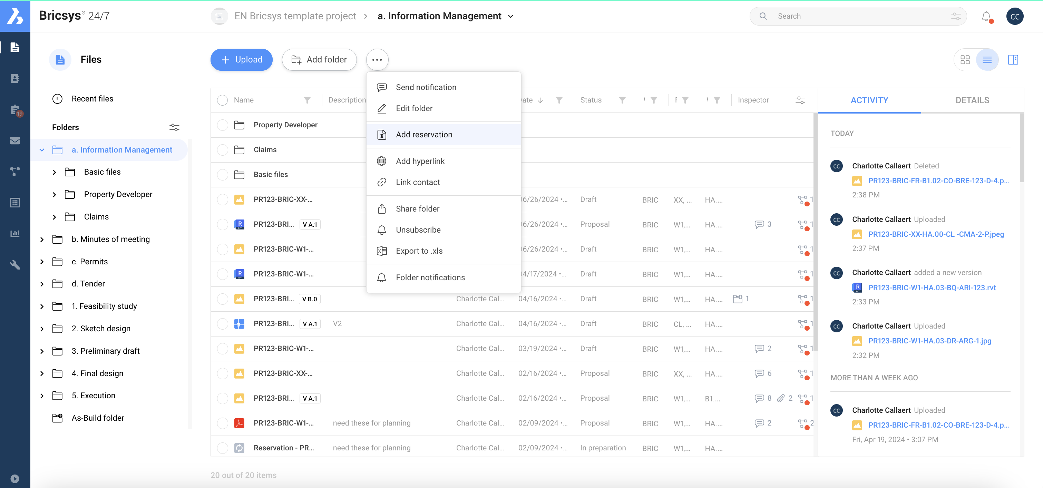Open the Forms list icon in sidebar

[15, 203]
